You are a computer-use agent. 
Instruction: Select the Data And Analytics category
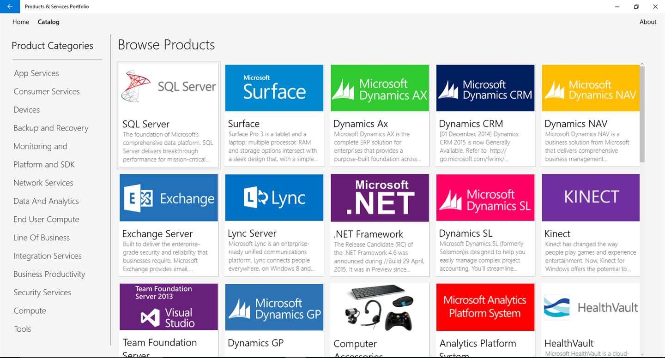tap(46, 201)
